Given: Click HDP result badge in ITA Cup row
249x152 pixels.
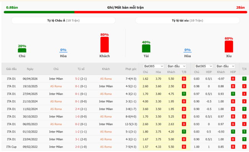Looking at the screenshot, I should tap(233, 147).
